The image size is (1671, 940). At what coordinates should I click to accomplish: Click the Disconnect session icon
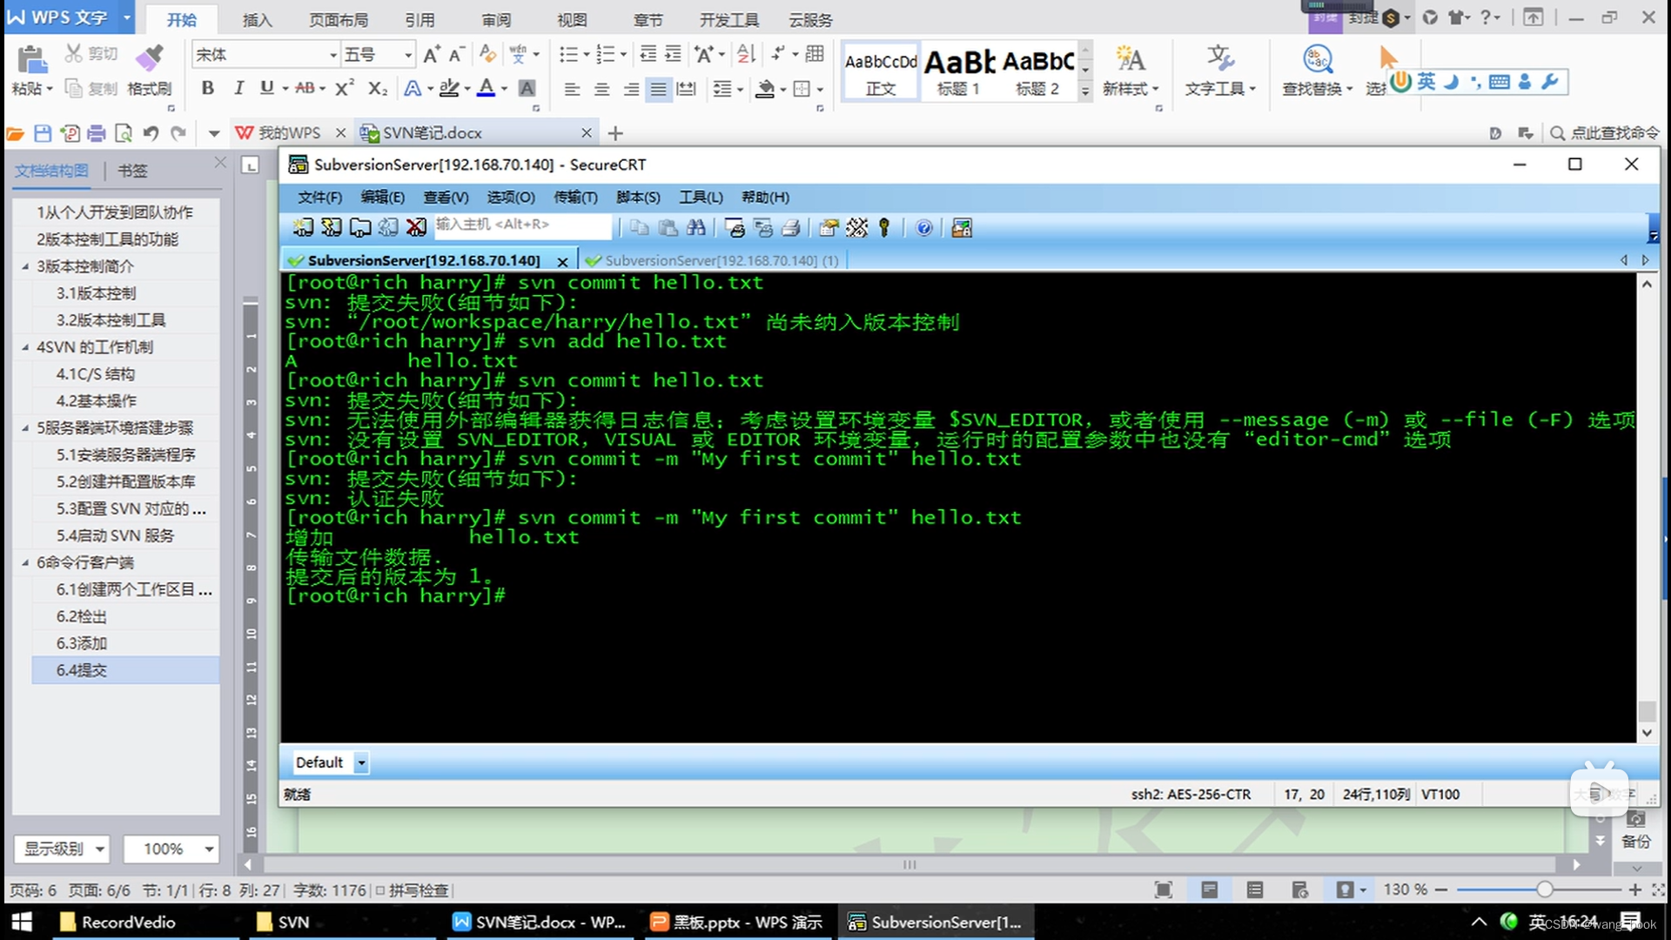coord(416,228)
